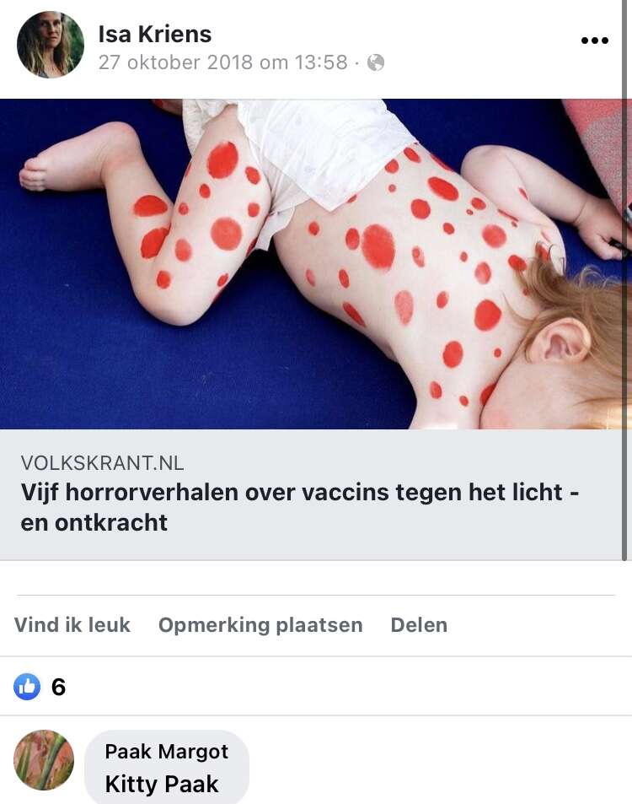
Task: Click the gray link preview card area
Action: 312,495
